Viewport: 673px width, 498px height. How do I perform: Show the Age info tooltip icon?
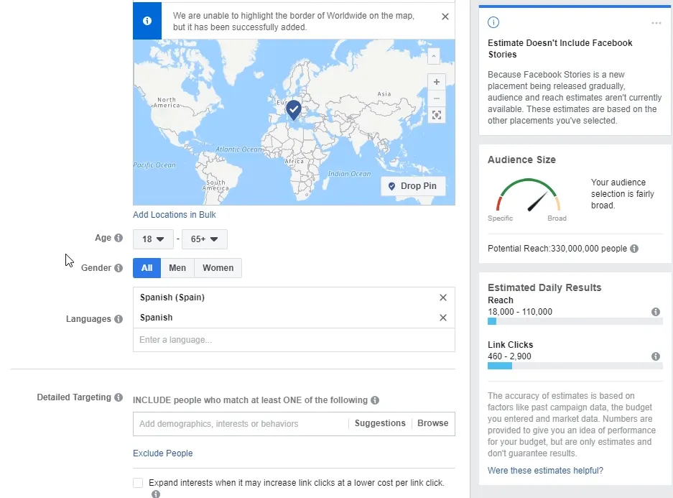(119, 238)
